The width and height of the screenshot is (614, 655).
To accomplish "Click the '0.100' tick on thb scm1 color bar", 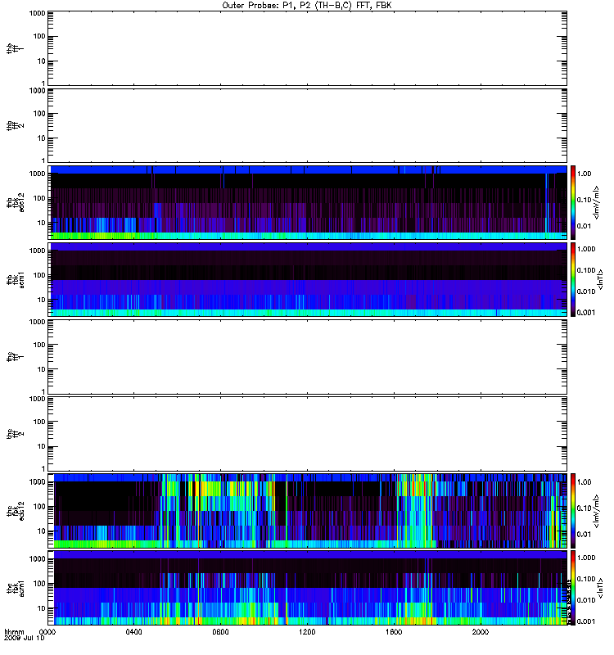I will coord(586,270).
